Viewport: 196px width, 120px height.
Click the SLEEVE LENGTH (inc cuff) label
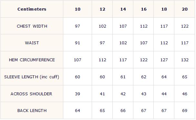[x=32, y=77]
